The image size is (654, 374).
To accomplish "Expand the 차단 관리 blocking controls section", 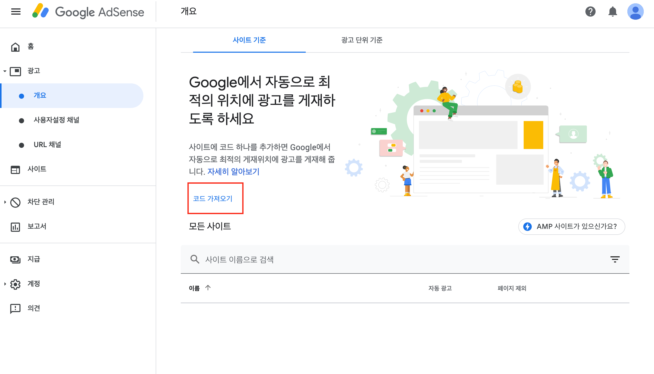I will point(5,202).
